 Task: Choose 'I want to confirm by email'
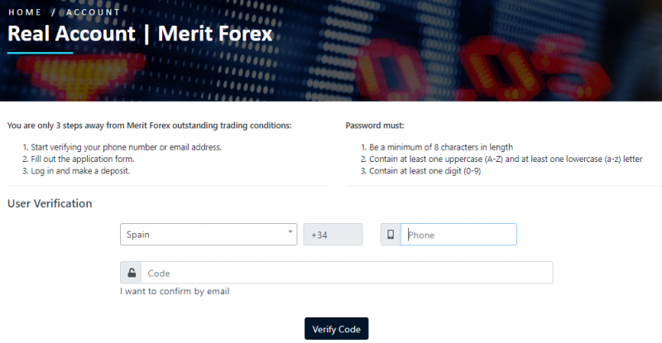tap(175, 291)
